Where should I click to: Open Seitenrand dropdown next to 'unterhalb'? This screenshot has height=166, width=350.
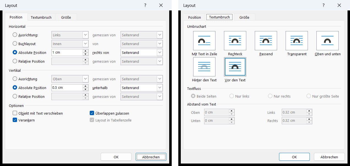point(142,88)
